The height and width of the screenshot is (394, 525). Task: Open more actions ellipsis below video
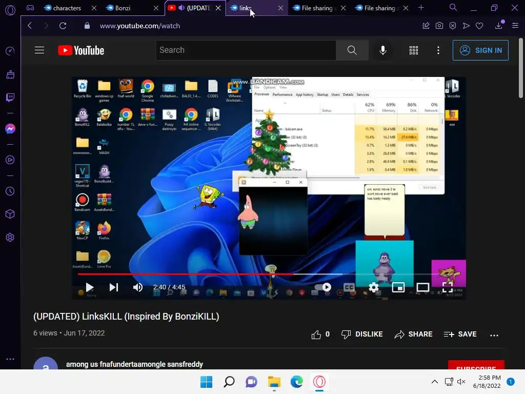click(x=494, y=334)
